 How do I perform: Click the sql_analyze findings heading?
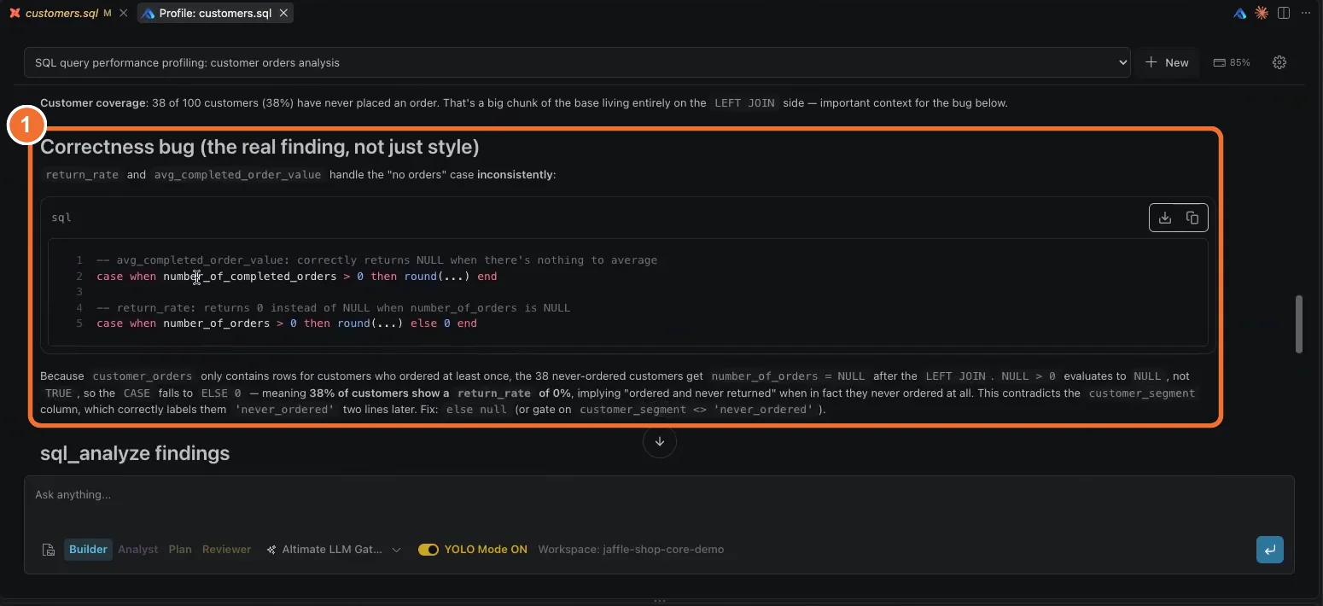click(x=135, y=453)
